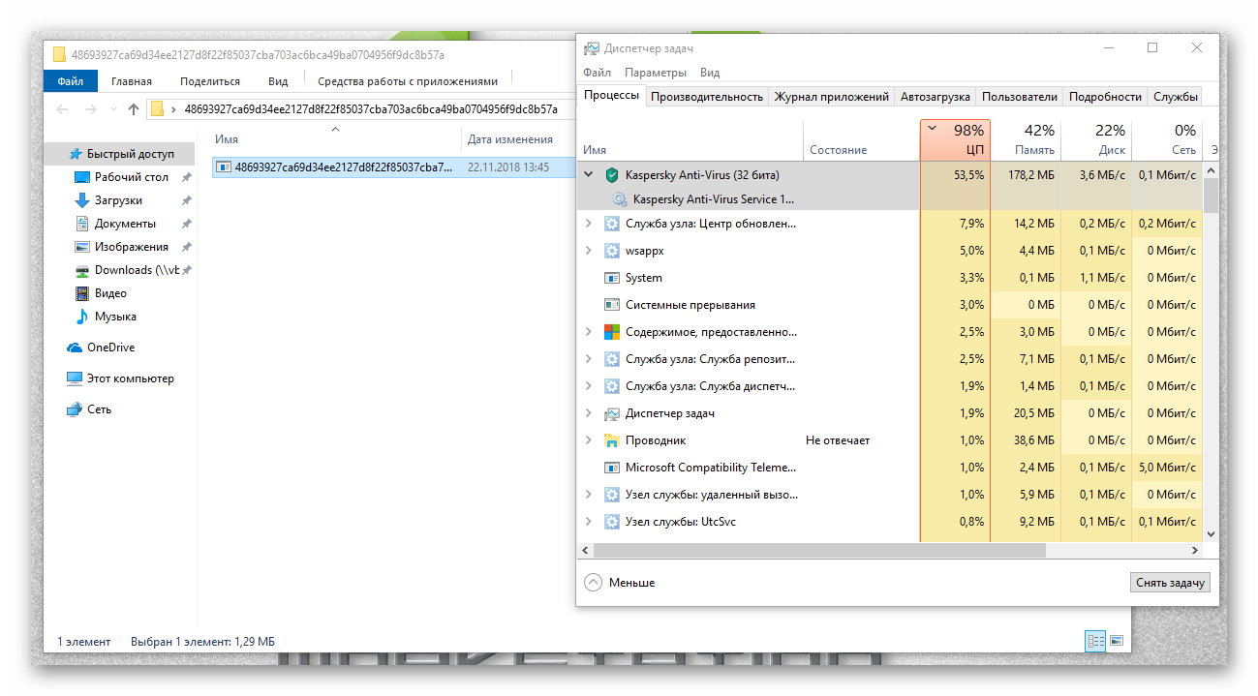Click the Проводник folder icon in process list
The image size is (1258, 696).
(611, 440)
